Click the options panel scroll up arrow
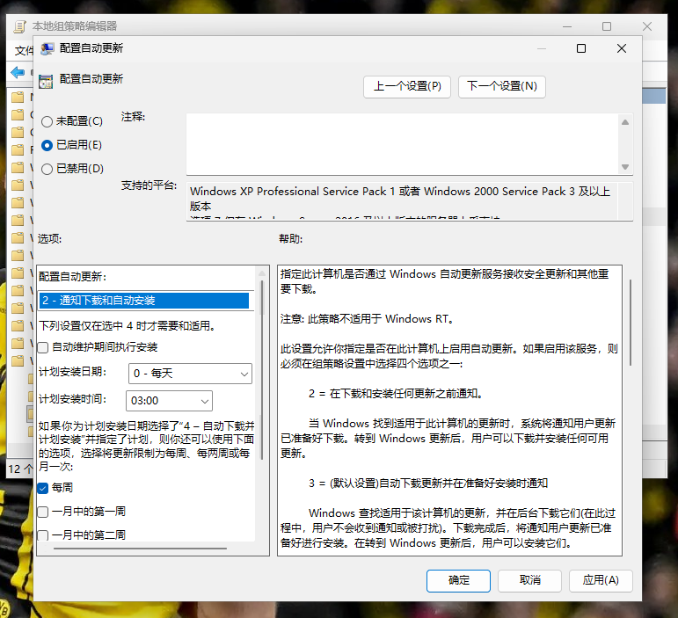This screenshot has height=618, width=678. point(261,273)
